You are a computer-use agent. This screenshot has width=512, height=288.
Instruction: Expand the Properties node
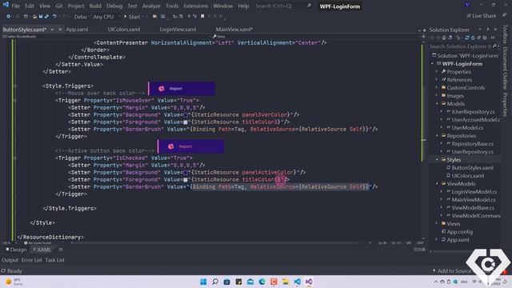point(437,71)
